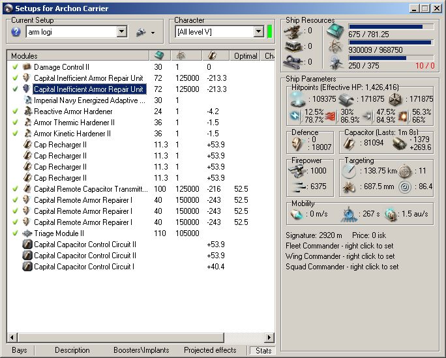Click the horizontal scrollbar right arrow
The width and height of the screenshot is (446, 358).
(269, 338)
